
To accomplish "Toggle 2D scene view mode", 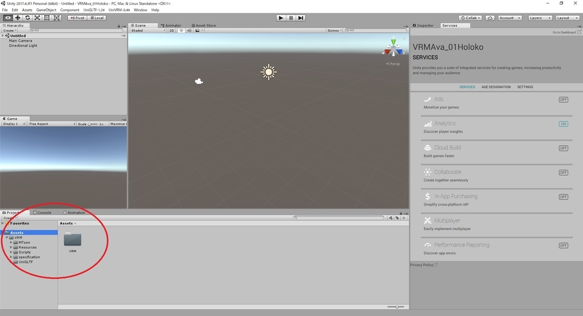I will (171, 31).
